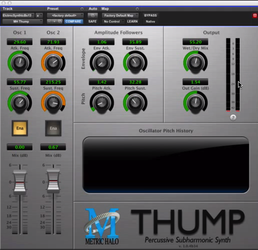The height and width of the screenshot is (250, 258).
Task: Click the Osc 1 Atk. Freq value 29.60
Action: [x=20, y=42]
